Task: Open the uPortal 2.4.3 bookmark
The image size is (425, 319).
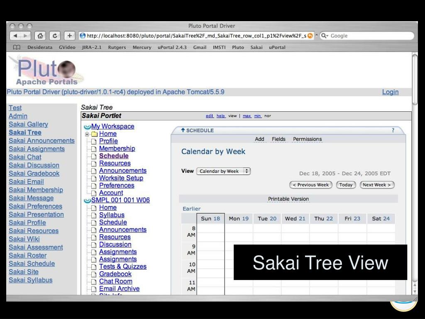Action: point(172,47)
